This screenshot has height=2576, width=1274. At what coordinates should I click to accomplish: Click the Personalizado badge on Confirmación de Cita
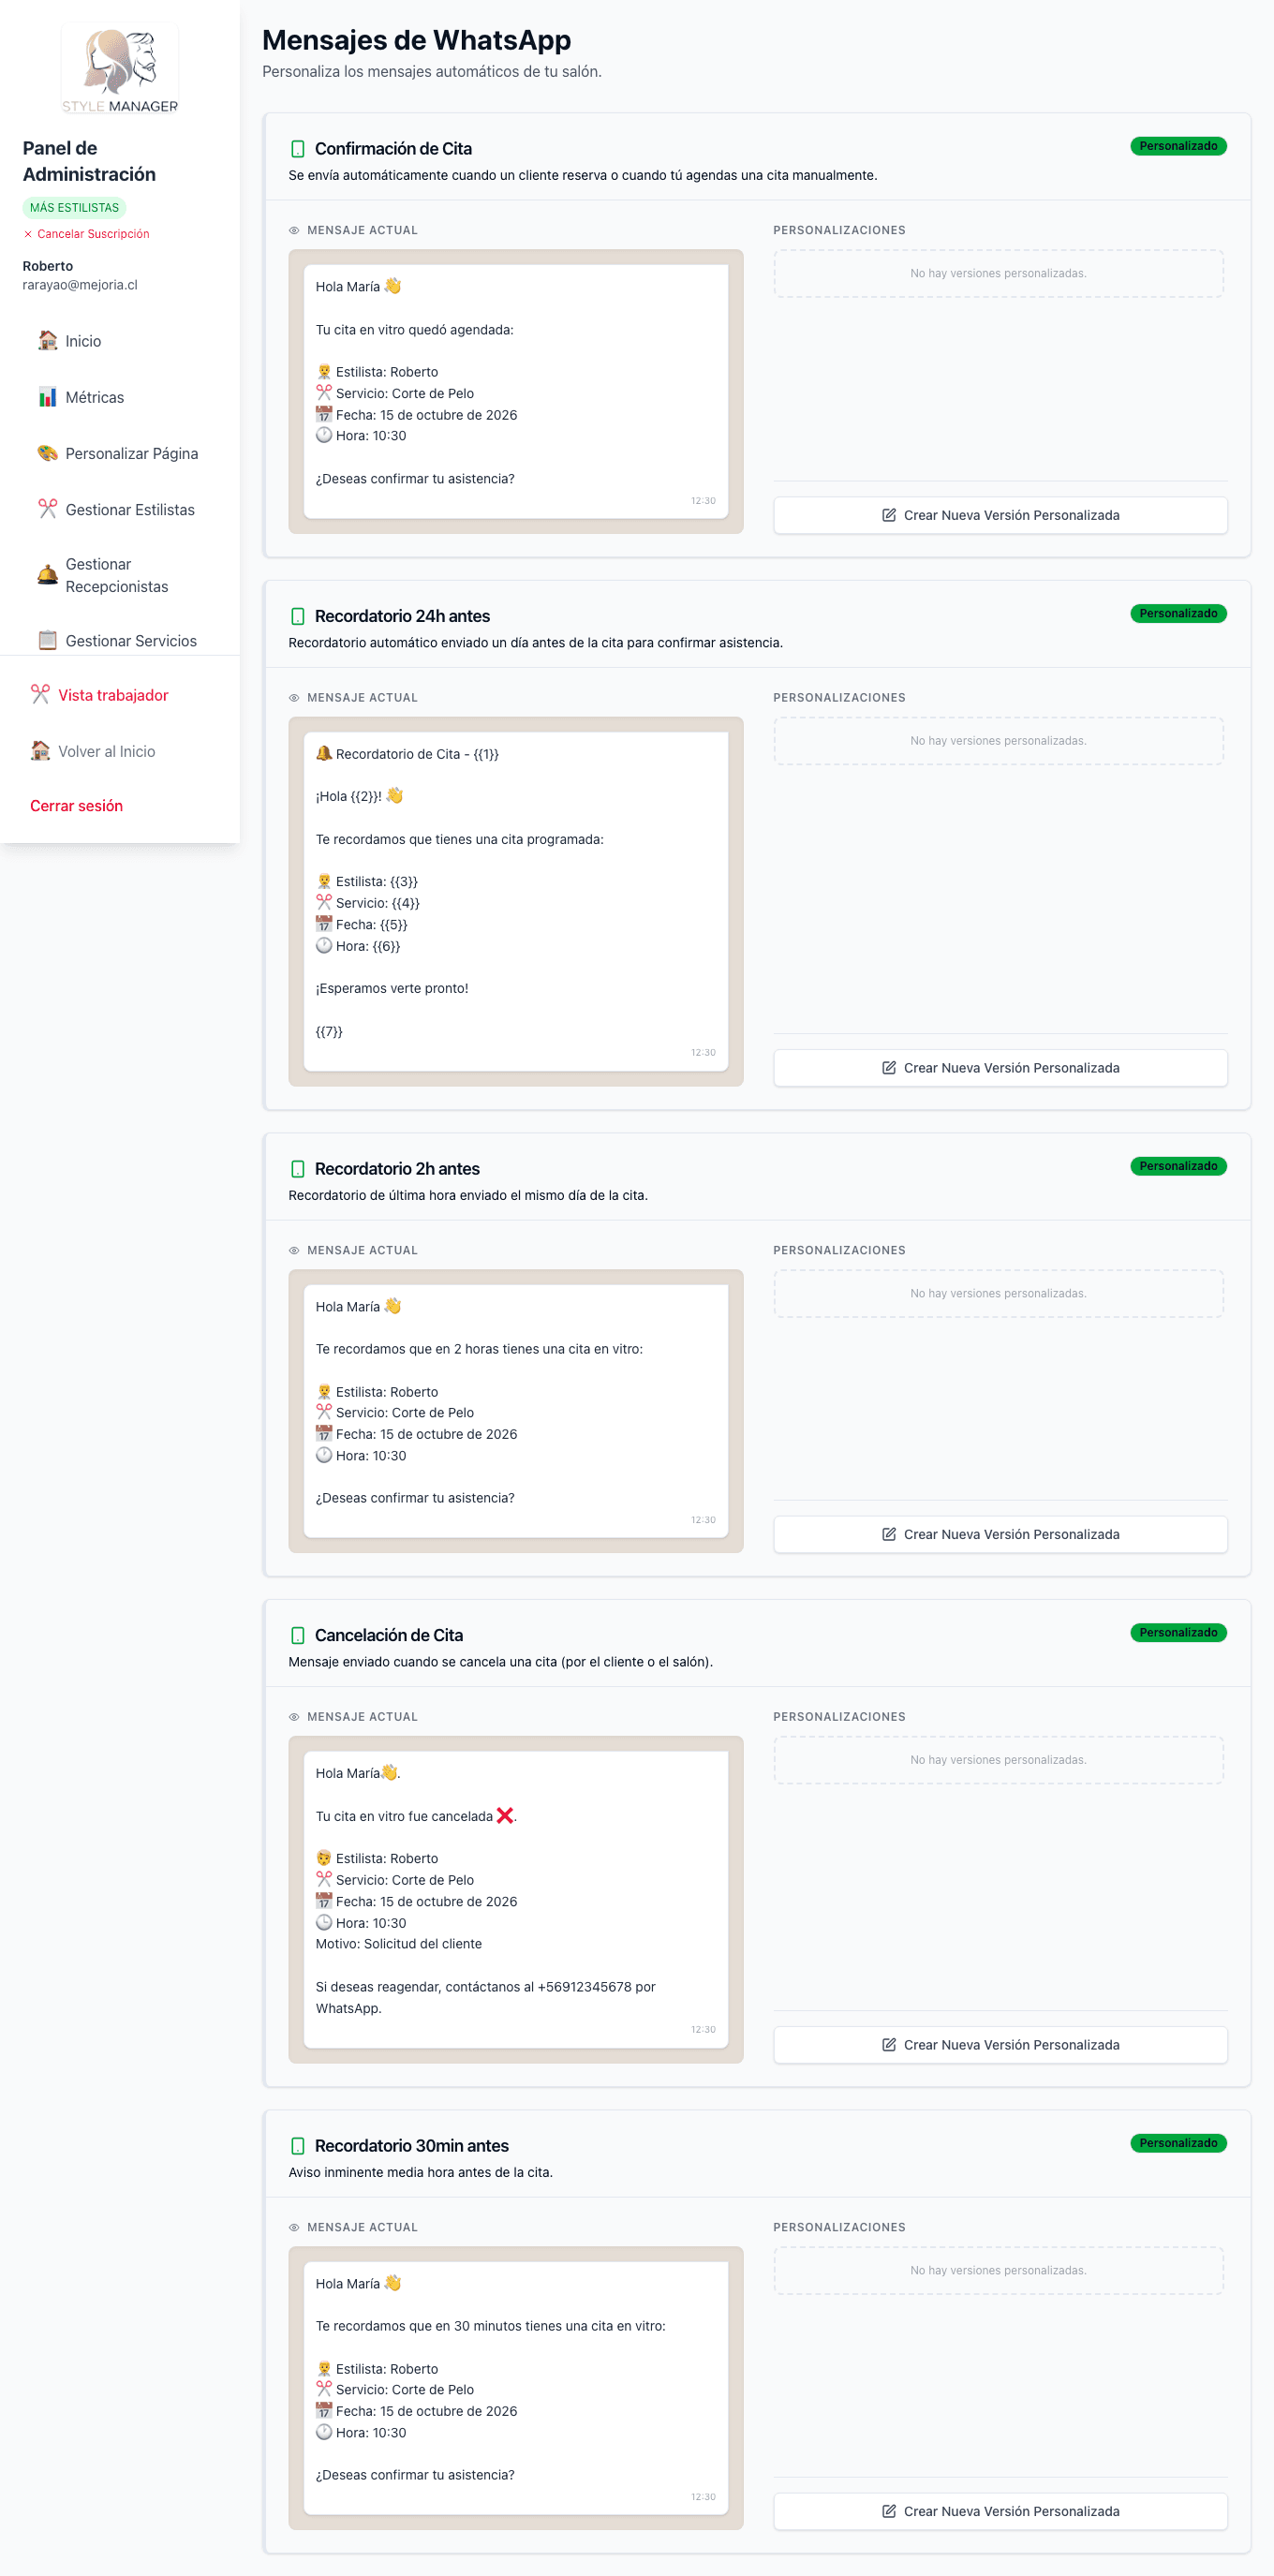click(1178, 146)
